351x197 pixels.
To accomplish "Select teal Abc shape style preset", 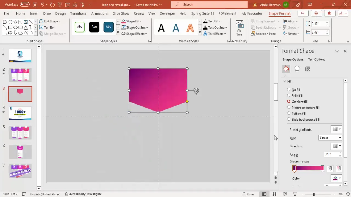I will click(109, 27).
